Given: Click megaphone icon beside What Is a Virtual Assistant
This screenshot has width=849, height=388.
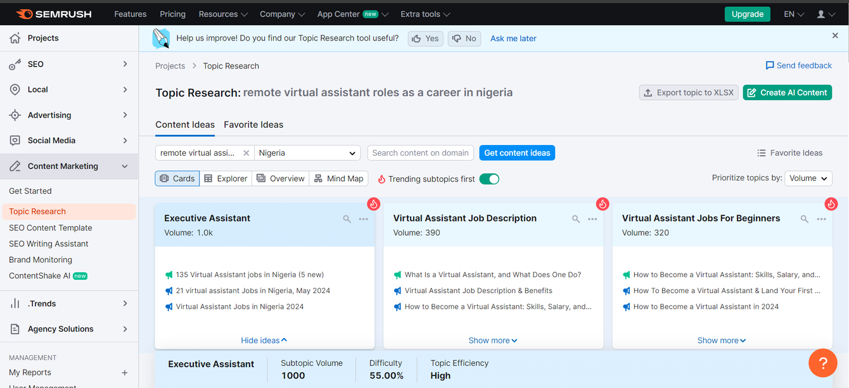Looking at the screenshot, I should coord(397,275).
